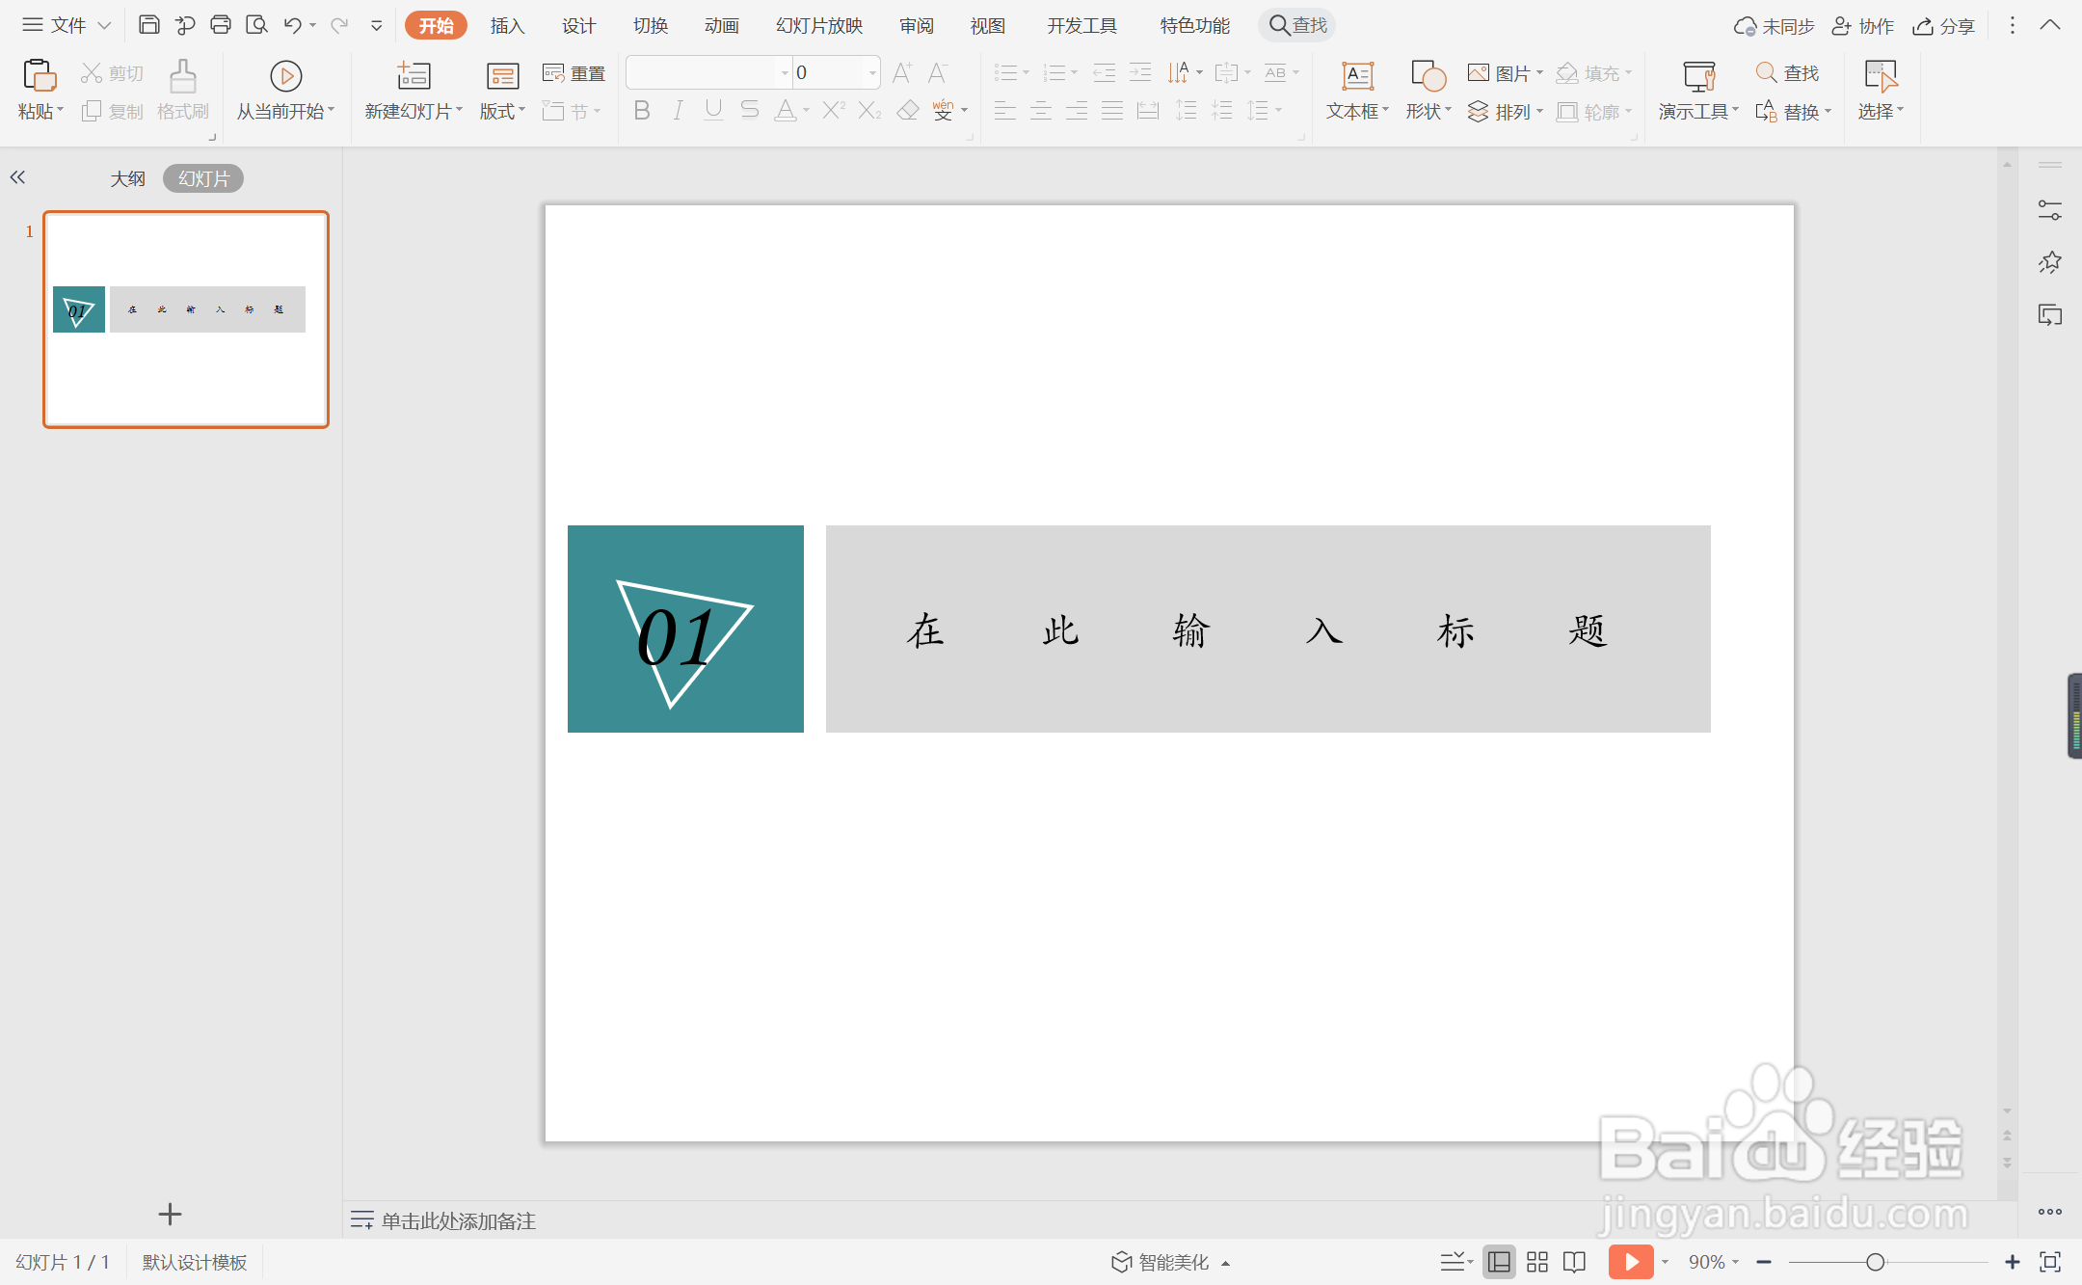The width and height of the screenshot is (2082, 1285).
Task: Play slideshow with orange play button
Action: (x=1631, y=1262)
